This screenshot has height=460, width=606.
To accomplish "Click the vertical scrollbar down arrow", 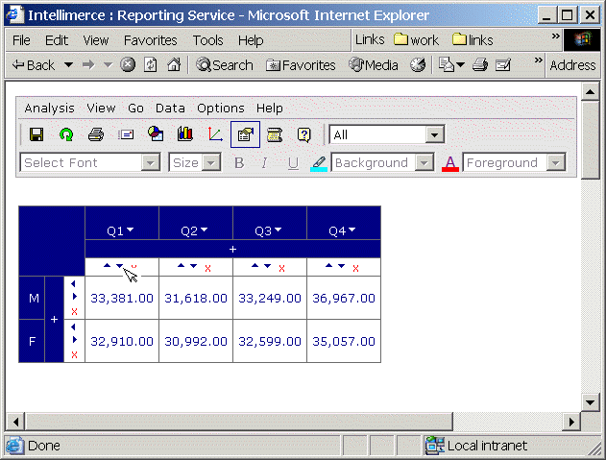I will pos(590,402).
